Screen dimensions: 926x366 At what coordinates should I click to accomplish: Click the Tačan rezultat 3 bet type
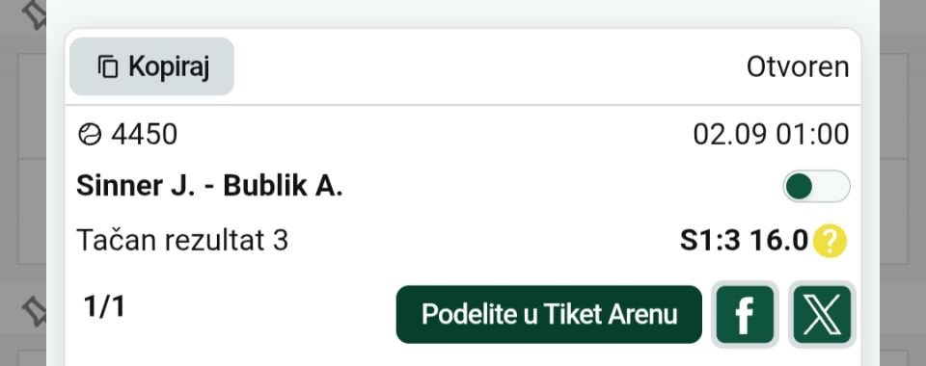[x=182, y=241]
